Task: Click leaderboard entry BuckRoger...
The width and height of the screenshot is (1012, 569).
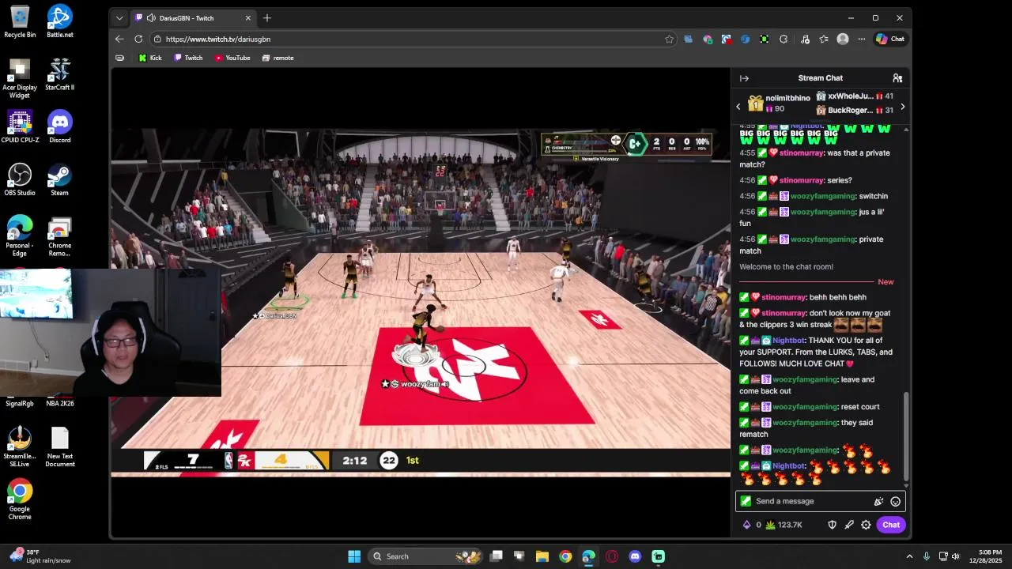Action: coord(850,111)
